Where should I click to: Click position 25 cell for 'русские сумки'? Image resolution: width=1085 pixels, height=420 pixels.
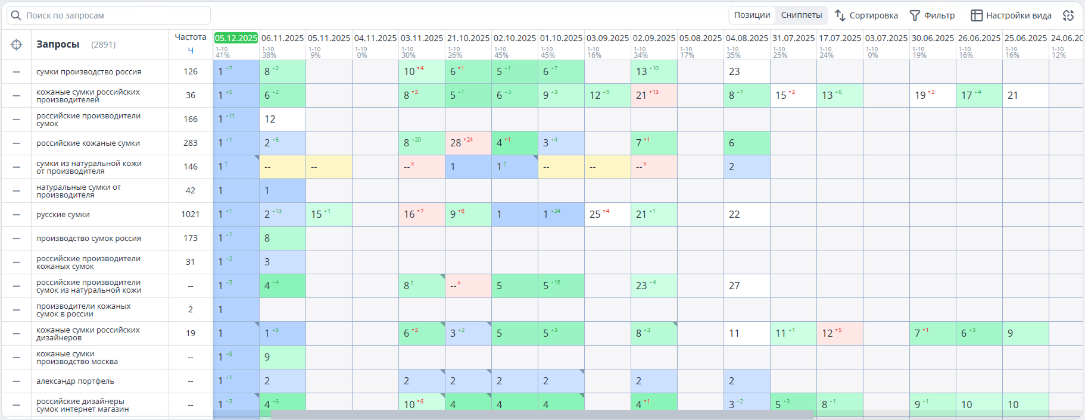click(607, 214)
